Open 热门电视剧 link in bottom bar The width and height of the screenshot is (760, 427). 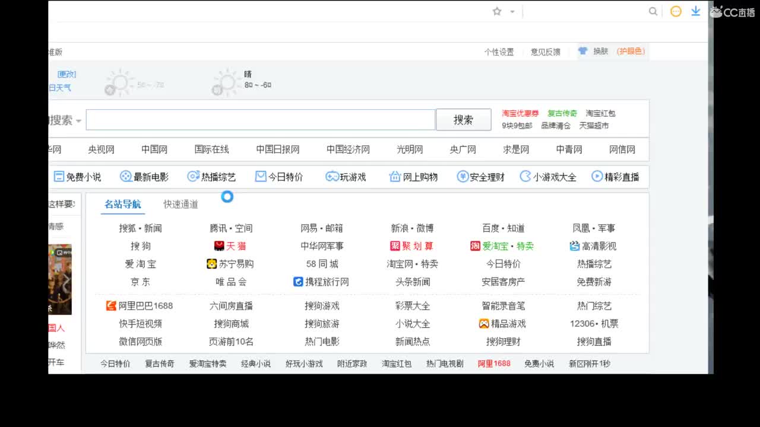[x=445, y=364]
